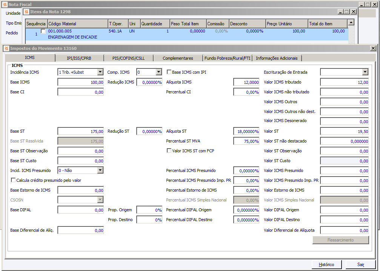Expand the Incid. ICMS Presumido dropdown
The width and height of the screenshot is (380, 271).
click(100, 170)
